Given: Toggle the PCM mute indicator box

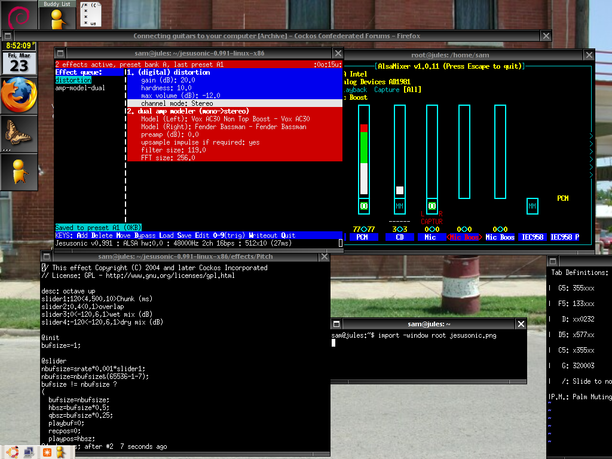Looking at the screenshot, I should click(364, 206).
